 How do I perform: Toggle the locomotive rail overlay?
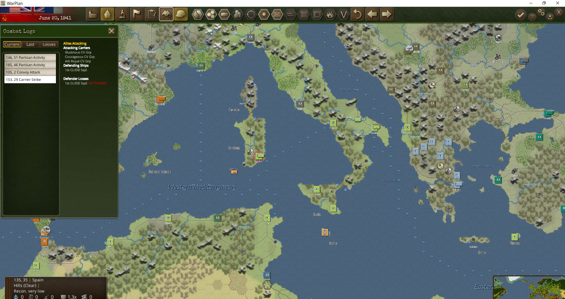(224, 14)
